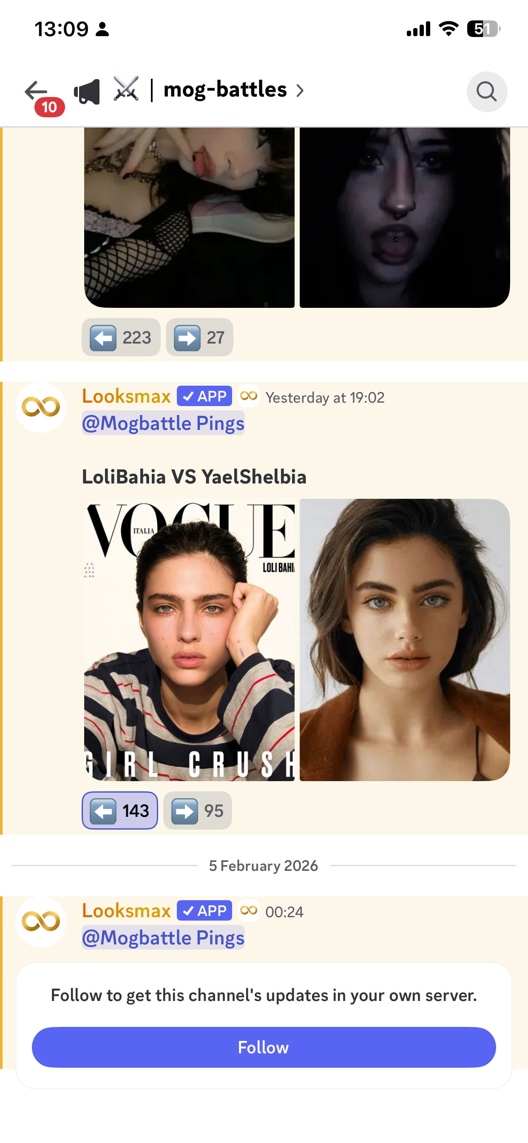
Task: Tap the megaphone announcement channel icon
Action: 87,91
